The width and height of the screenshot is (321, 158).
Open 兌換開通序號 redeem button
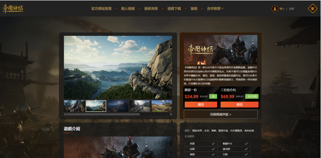pyautogui.click(x=220, y=114)
